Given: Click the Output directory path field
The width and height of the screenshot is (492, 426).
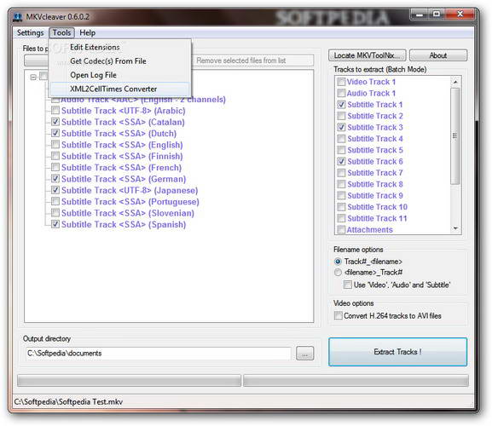Looking at the screenshot, I should click(159, 354).
